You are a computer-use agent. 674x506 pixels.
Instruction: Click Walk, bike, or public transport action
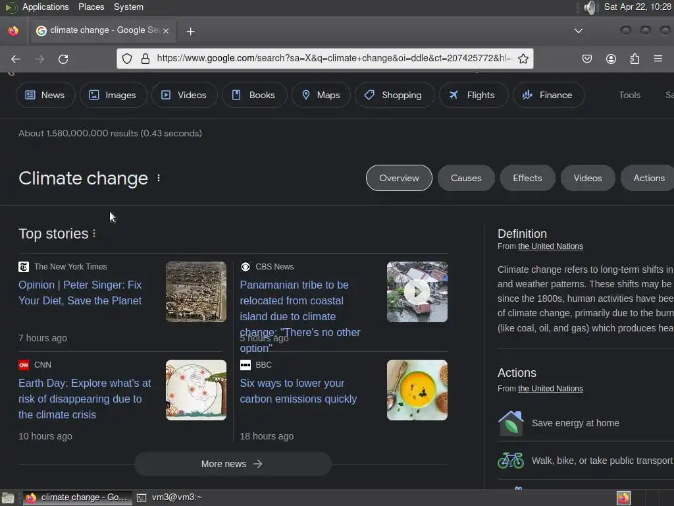click(602, 461)
